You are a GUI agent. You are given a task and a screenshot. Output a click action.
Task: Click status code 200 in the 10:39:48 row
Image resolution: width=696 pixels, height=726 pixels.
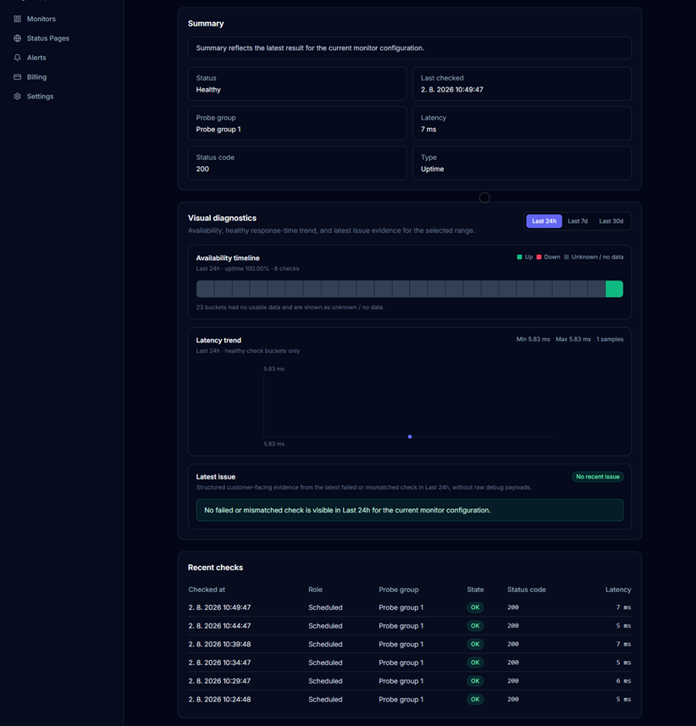[513, 644]
